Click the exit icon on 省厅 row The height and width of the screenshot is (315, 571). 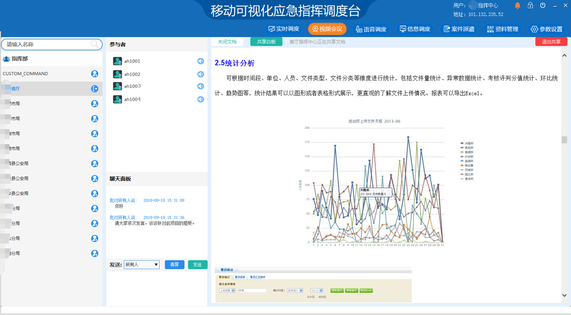point(94,89)
